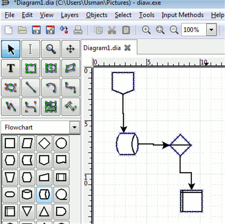225x224 pixels.
Task: Open the Layers menu
Action: pyautogui.click(x=70, y=15)
